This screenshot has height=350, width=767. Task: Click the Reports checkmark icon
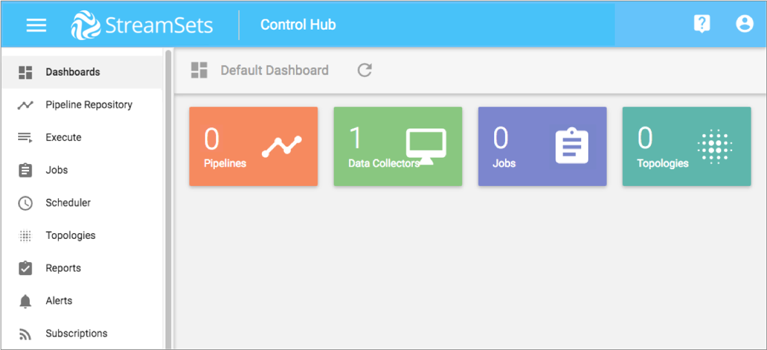(25, 268)
